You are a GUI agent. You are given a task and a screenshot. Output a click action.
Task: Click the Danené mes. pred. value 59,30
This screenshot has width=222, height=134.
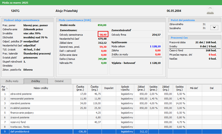pyautogui.click(x=103, y=47)
